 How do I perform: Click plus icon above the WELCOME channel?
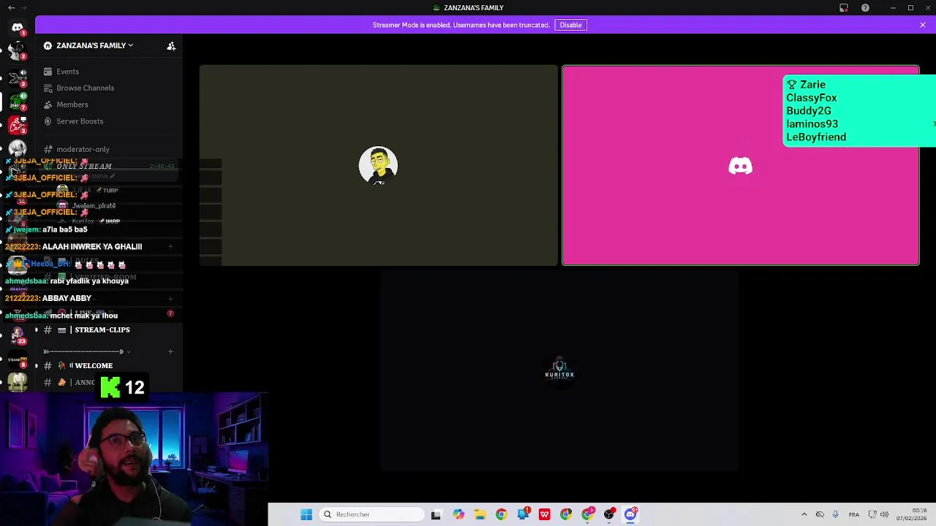(x=170, y=351)
